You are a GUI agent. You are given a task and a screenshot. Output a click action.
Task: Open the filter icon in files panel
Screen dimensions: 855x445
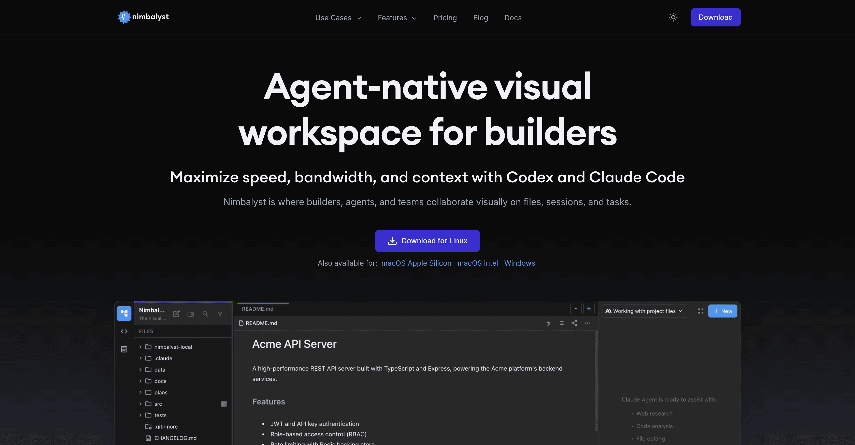(x=220, y=314)
